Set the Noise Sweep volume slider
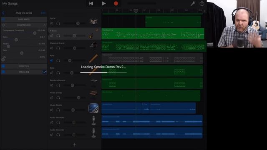The image size is (267, 150). 78,97
